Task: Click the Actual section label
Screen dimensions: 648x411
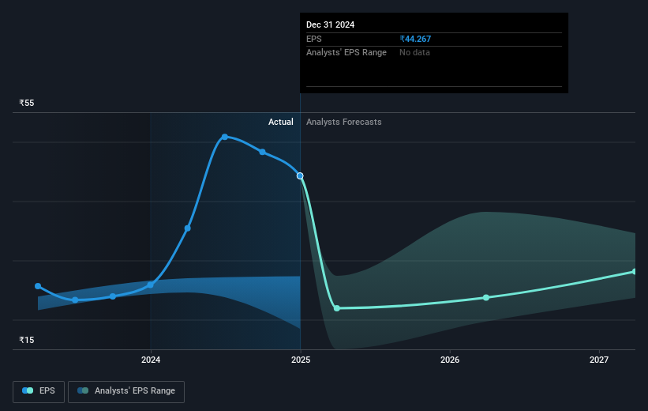Action: [x=281, y=122]
